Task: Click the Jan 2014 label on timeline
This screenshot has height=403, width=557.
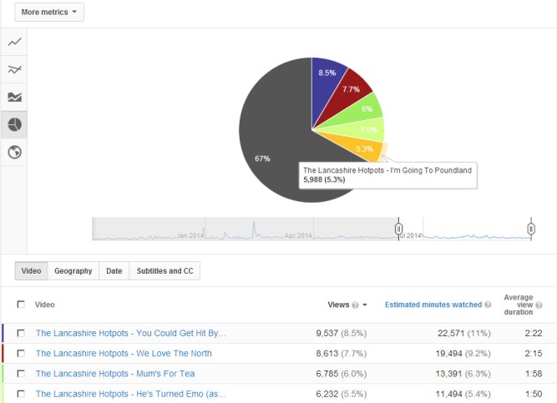Action: [190, 235]
